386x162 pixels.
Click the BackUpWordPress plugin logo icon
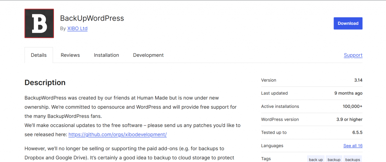(x=39, y=23)
